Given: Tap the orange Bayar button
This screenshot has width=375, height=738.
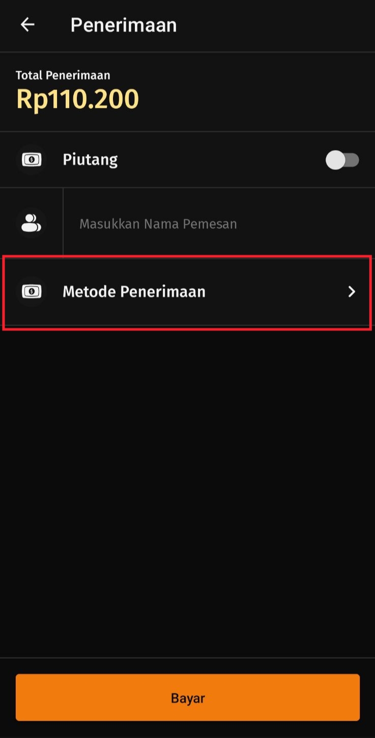Looking at the screenshot, I should 188,697.
